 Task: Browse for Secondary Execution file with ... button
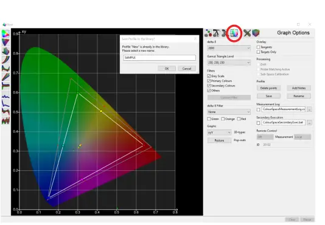(309, 123)
